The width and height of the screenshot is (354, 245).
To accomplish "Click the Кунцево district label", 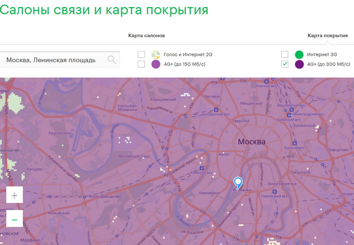I will [x=35, y=169].
